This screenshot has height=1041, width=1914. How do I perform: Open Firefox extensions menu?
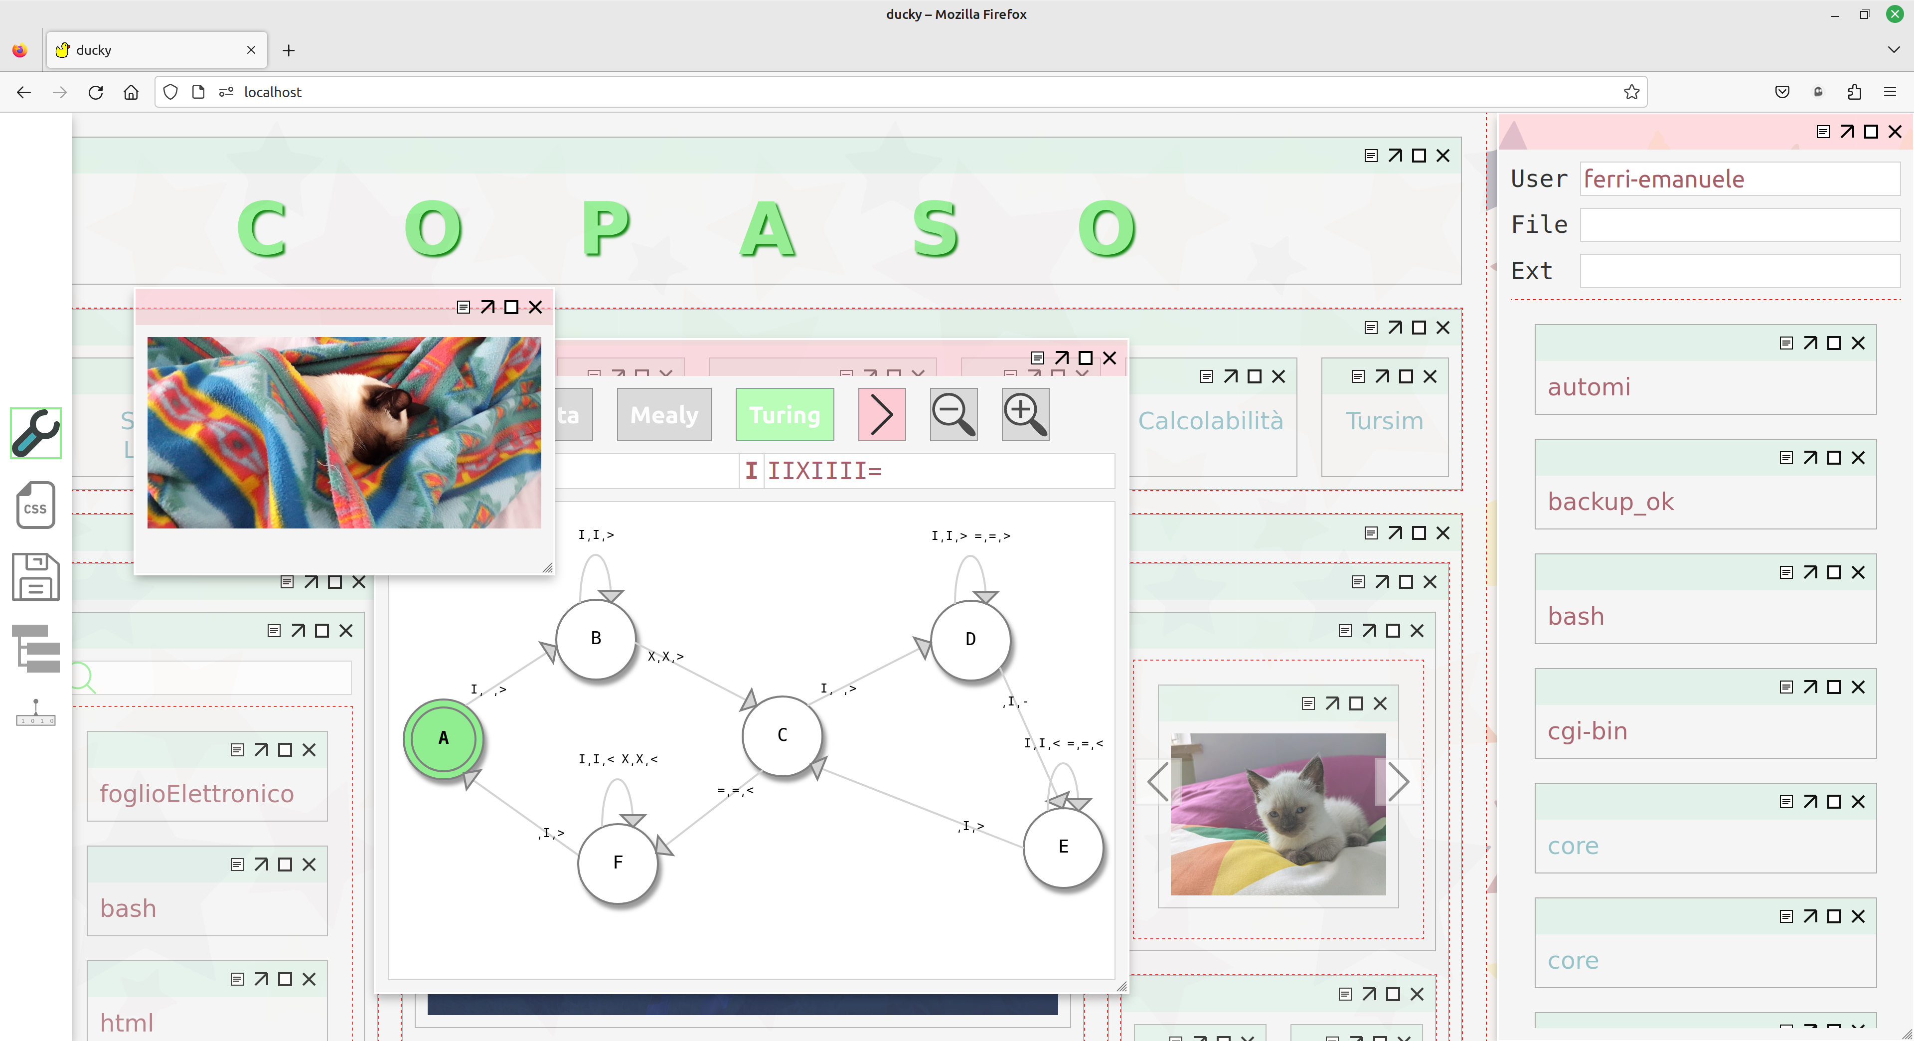click(x=1855, y=92)
